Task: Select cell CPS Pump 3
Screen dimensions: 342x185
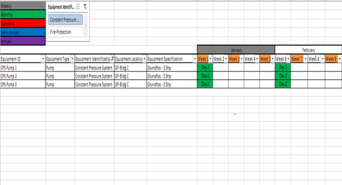Action: 23,84
